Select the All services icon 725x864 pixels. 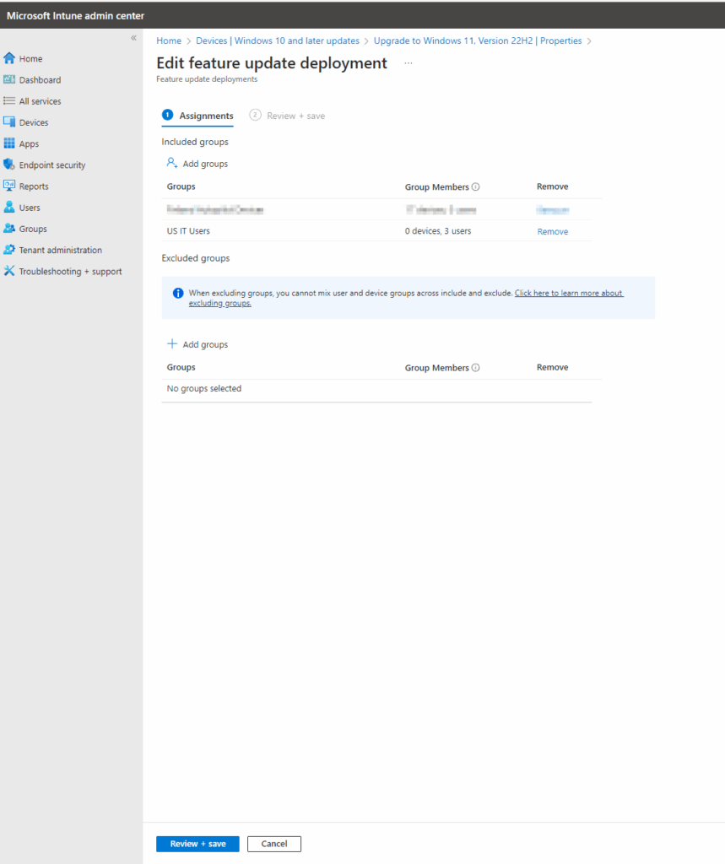pos(8,100)
